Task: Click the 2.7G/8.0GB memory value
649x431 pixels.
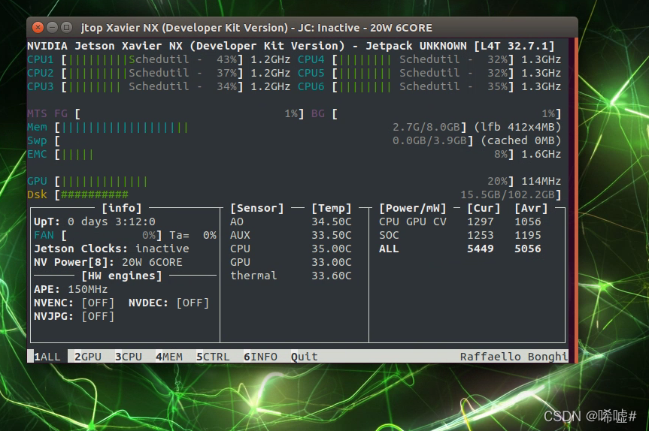Action: [426, 128]
